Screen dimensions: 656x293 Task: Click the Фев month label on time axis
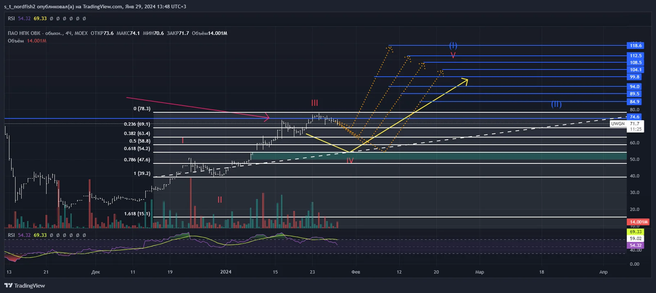pyautogui.click(x=356, y=272)
